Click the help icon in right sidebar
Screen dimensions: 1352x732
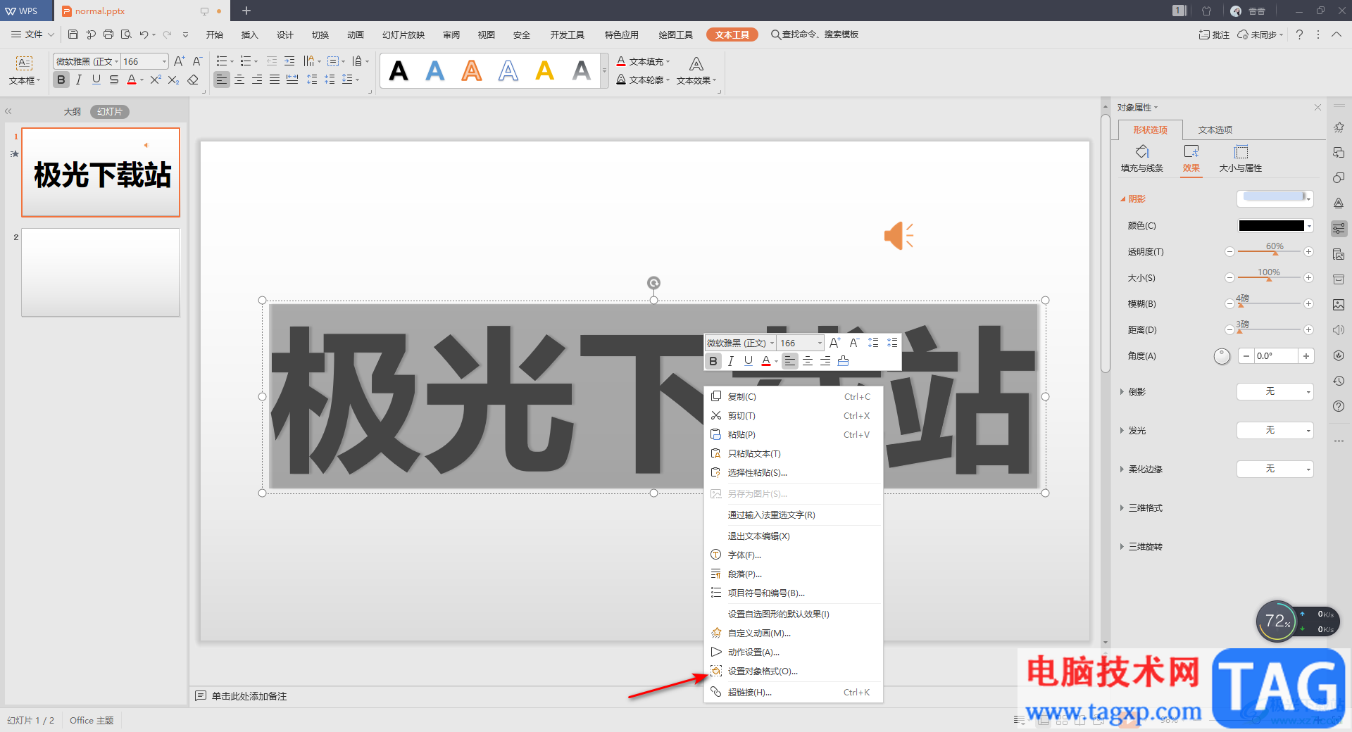(x=1339, y=406)
